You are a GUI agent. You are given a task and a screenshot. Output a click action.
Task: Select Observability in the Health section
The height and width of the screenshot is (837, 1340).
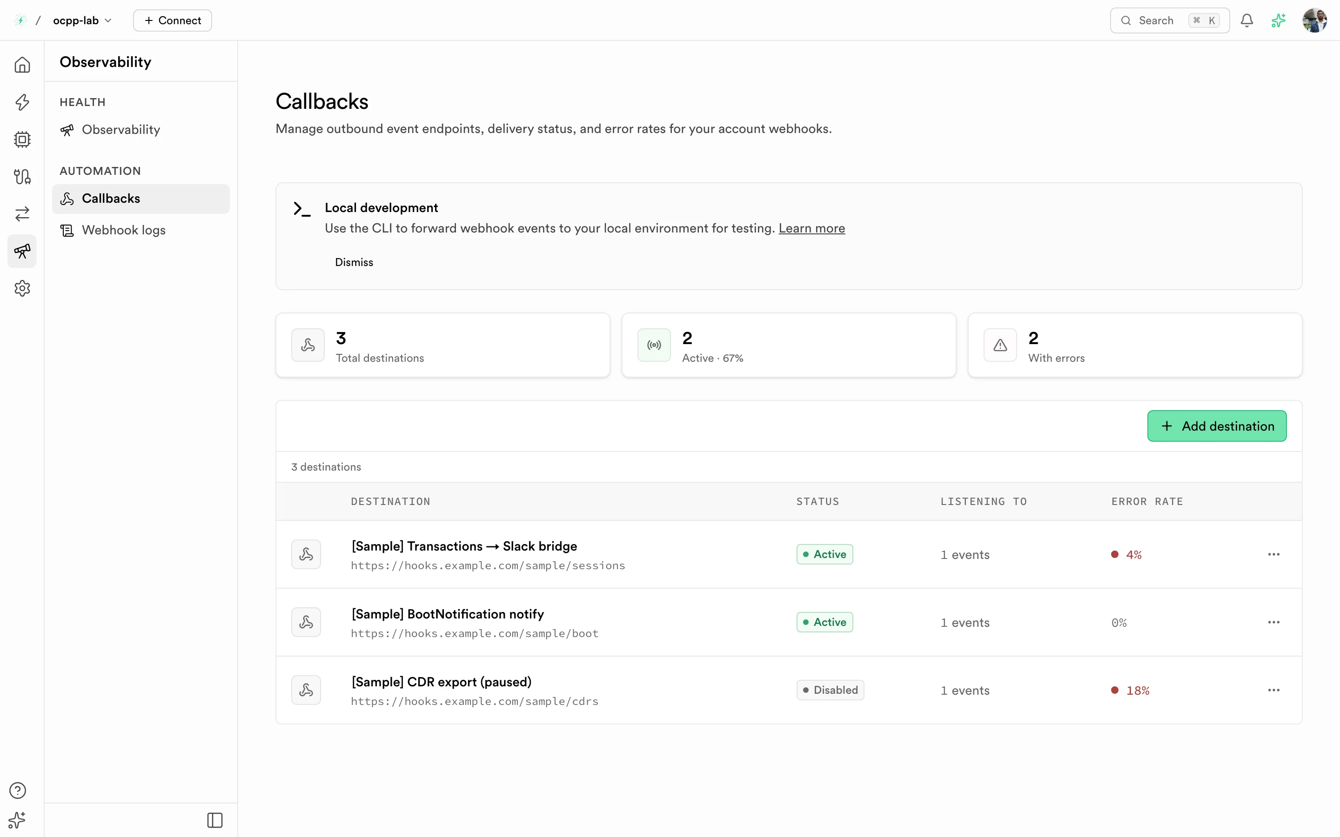pos(141,130)
